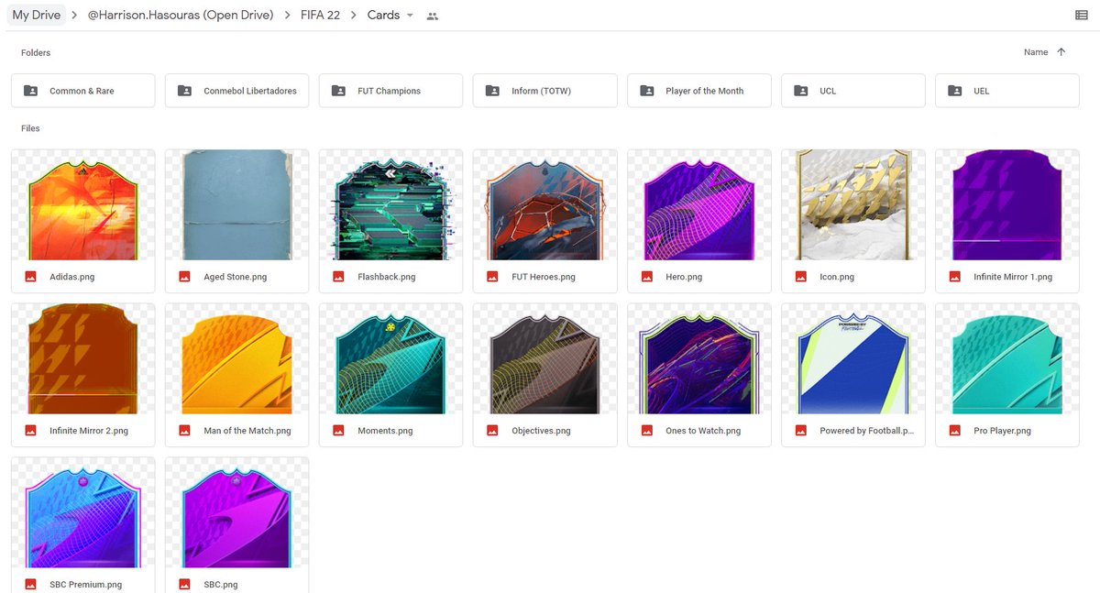Open the Conmebol Libertadores folder
1100x593 pixels.
pos(237,91)
